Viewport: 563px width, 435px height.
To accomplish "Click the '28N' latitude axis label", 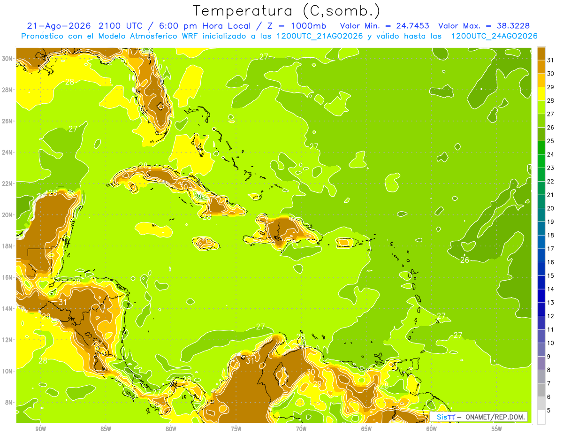I will click(8, 90).
